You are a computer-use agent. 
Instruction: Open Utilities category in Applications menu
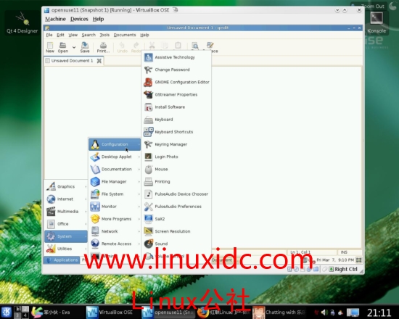pyautogui.click(x=66, y=249)
